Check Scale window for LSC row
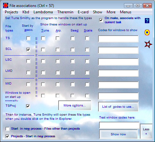The image size is (155, 142). [x=87, y=61]
